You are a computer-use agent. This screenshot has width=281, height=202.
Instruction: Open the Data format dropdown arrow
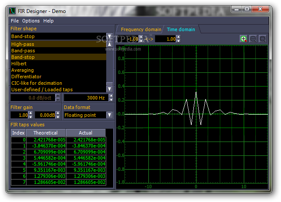tap(110, 115)
